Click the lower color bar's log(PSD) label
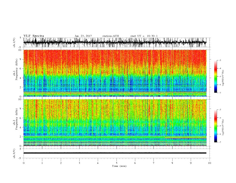The height and width of the screenshot is (183, 236). [223, 127]
